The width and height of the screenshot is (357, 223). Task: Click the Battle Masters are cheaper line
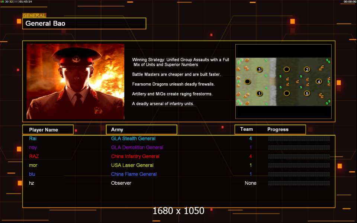tap(176, 74)
